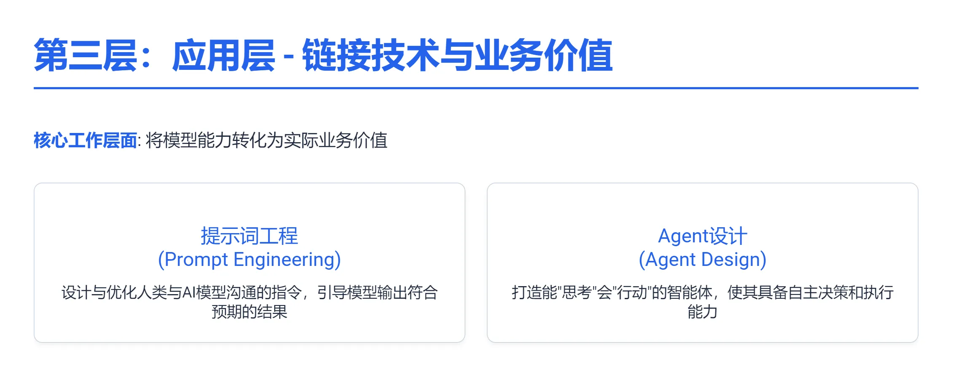Open the 提示词工程 card heading

[x=249, y=236]
